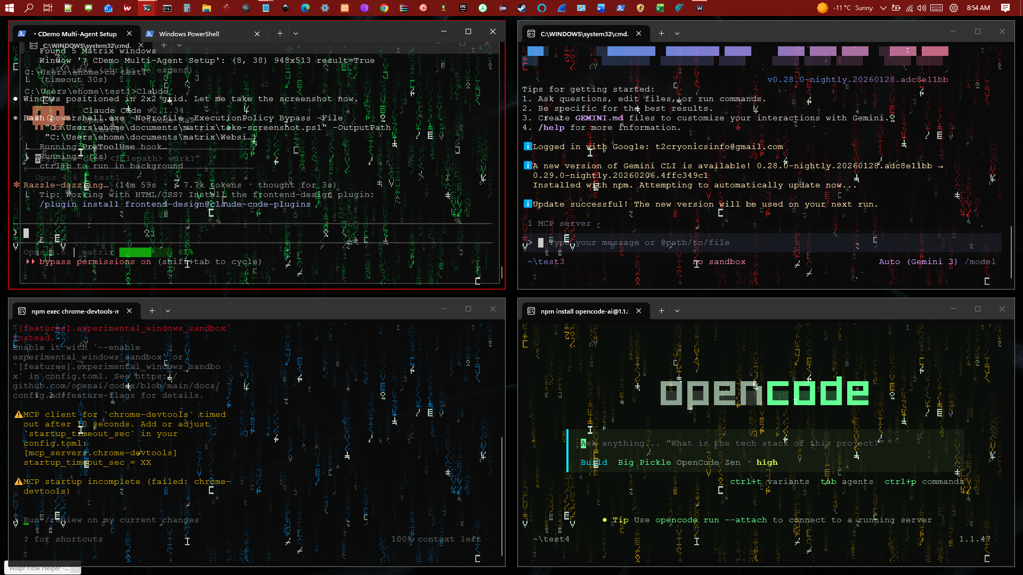
Task: Launch Google Chrome from the taskbar
Action: [383, 8]
